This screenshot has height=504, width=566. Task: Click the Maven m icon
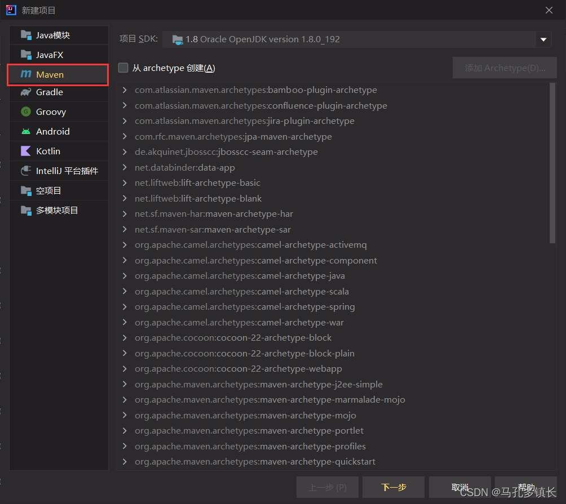[26, 74]
